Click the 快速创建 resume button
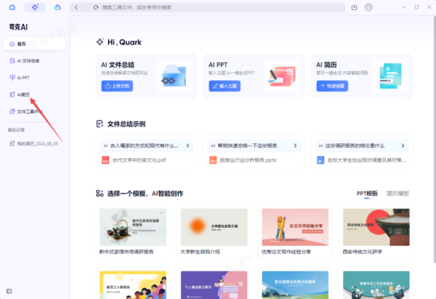Viewport: 436px width, 299px height. click(332, 86)
